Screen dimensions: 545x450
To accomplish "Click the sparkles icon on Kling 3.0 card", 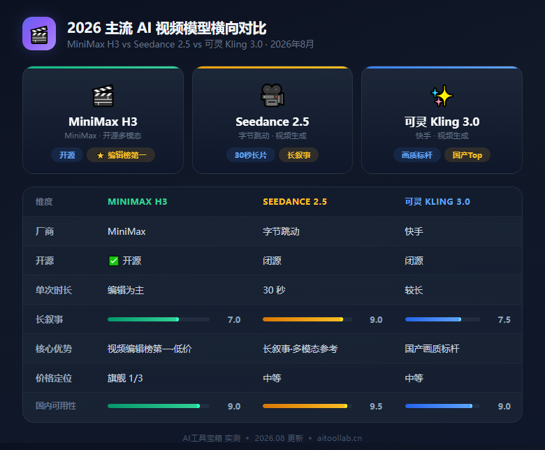I will 442,96.
